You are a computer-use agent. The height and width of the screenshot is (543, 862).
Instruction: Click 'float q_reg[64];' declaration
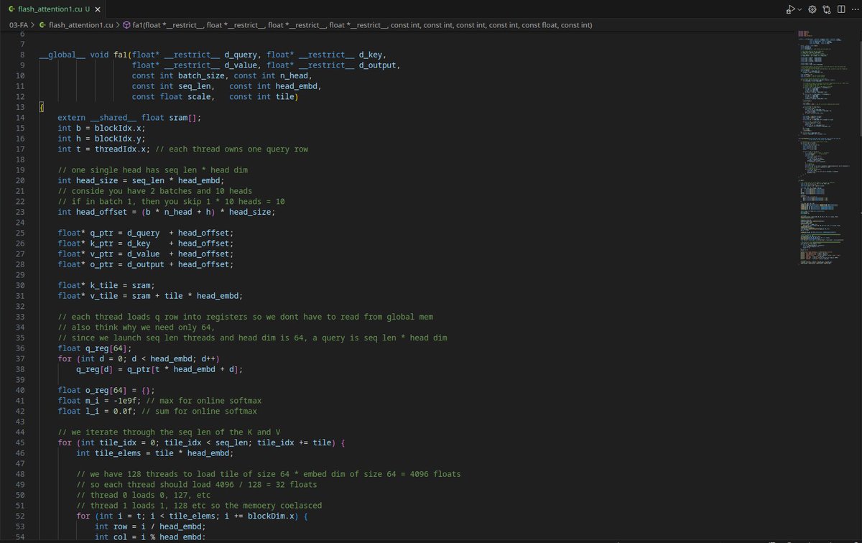(95, 348)
